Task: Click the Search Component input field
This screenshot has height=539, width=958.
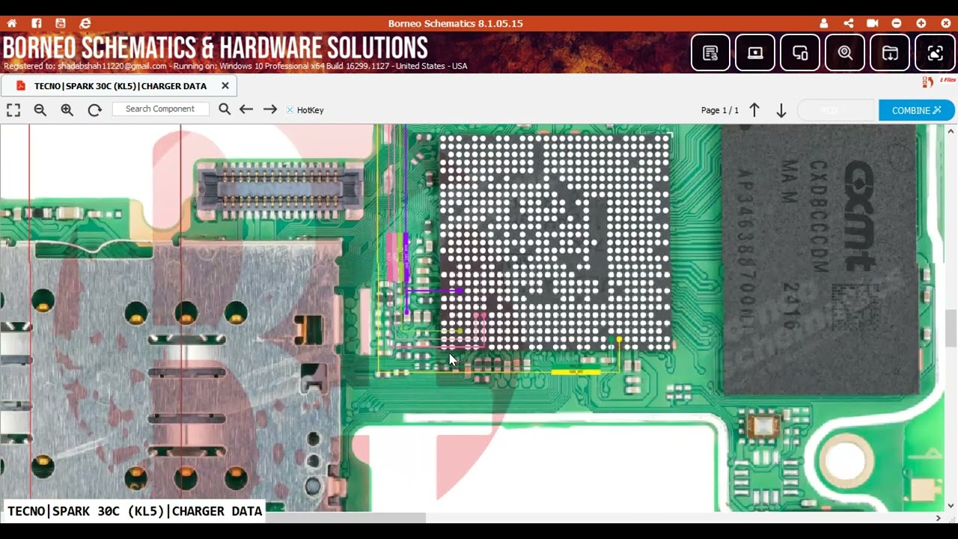Action: 161,109
